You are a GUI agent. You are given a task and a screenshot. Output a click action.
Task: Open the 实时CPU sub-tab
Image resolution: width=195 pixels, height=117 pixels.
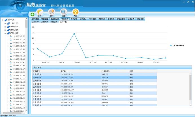[36, 22]
